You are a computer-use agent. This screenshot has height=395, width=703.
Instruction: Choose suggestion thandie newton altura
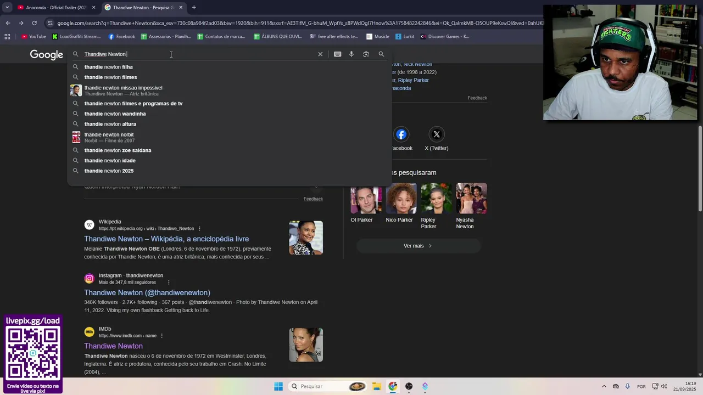pyautogui.click(x=230, y=124)
